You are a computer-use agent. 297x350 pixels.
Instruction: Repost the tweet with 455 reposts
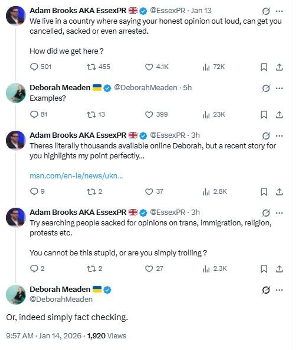click(x=92, y=67)
